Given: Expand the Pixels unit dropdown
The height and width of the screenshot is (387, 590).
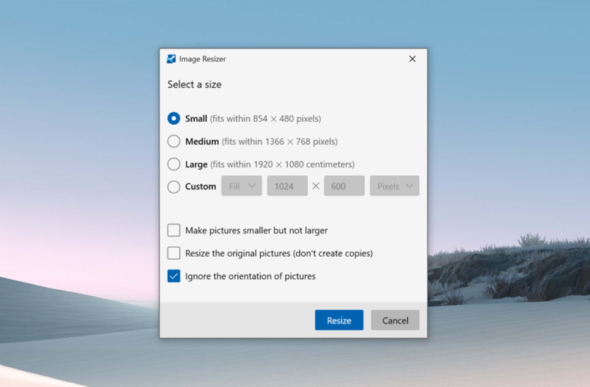Looking at the screenshot, I should [x=394, y=186].
